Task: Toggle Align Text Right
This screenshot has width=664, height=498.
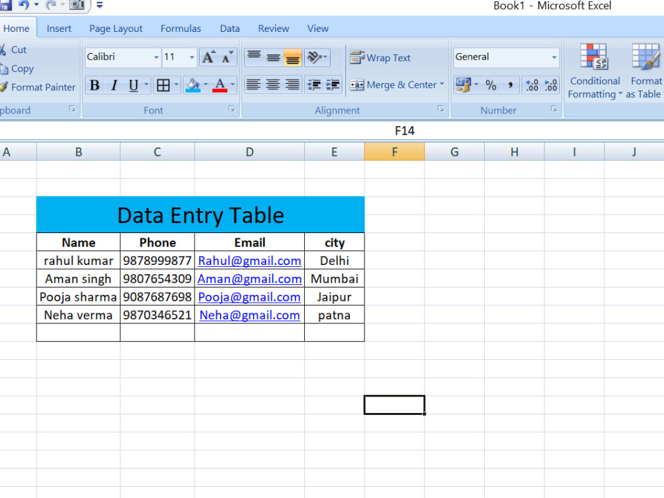Action: (292, 85)
